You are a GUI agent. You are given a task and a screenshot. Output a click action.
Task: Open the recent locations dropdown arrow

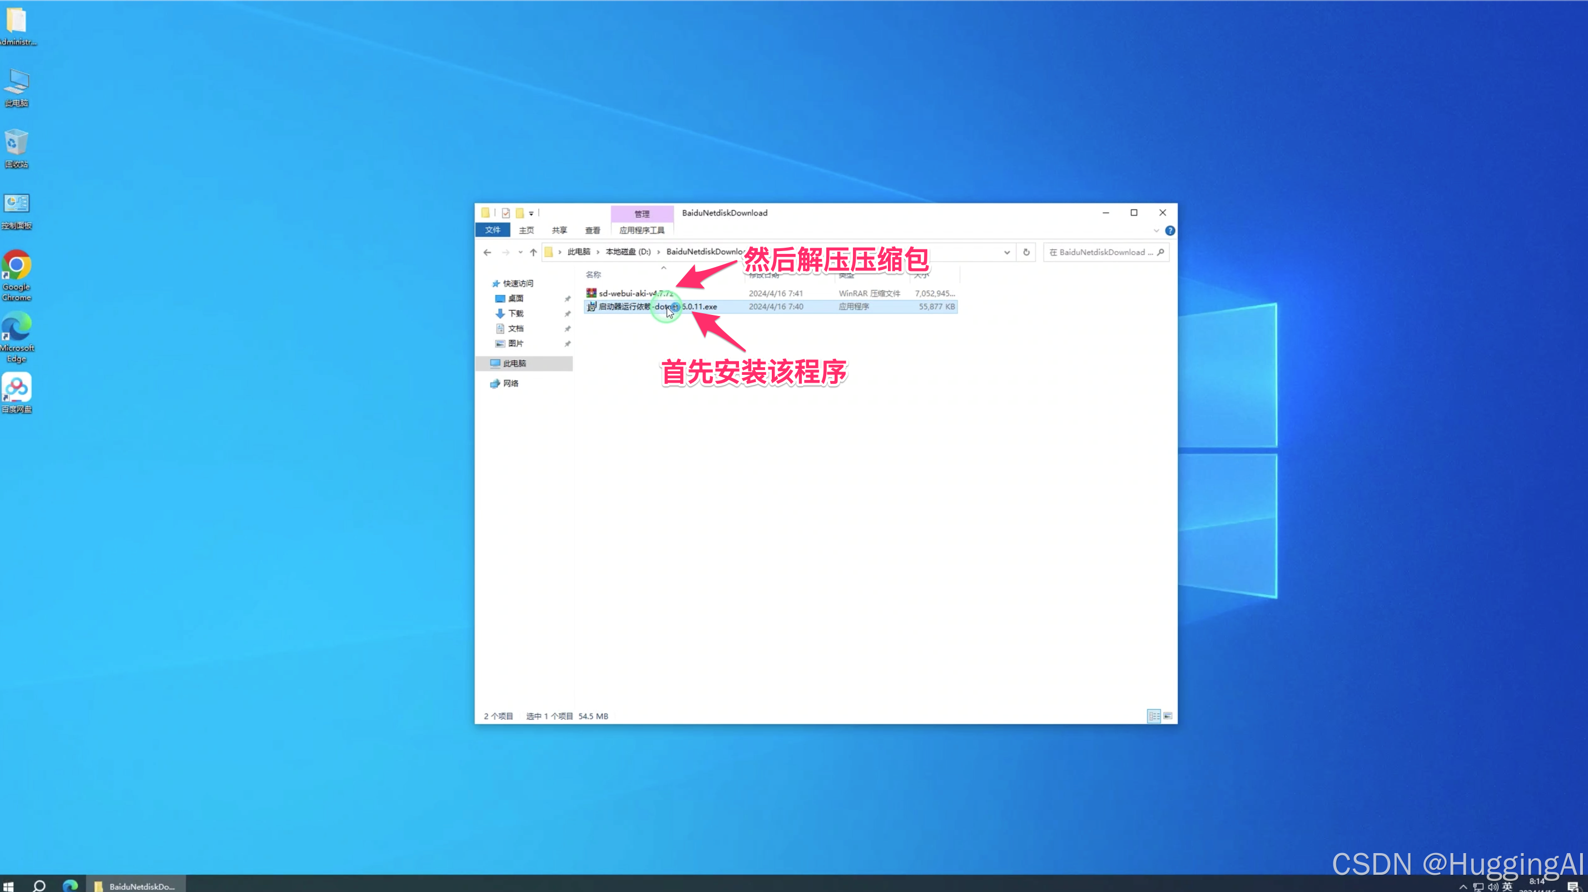pos(520,252)
